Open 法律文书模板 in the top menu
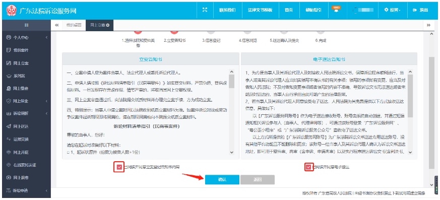This screenshot has width=440, height=200. [x=260, y=10]
